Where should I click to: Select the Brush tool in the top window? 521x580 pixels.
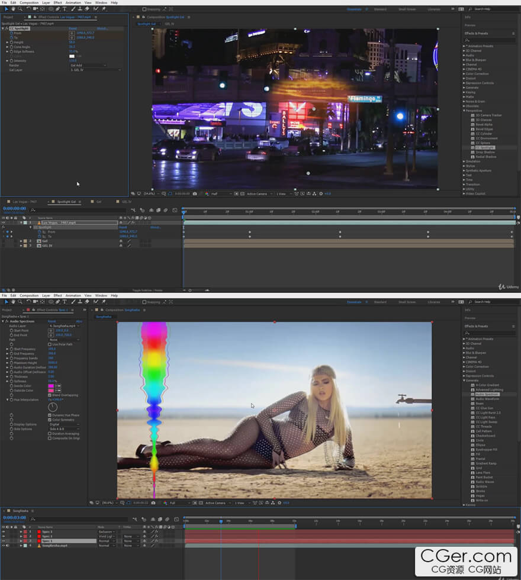pos(73,9)
